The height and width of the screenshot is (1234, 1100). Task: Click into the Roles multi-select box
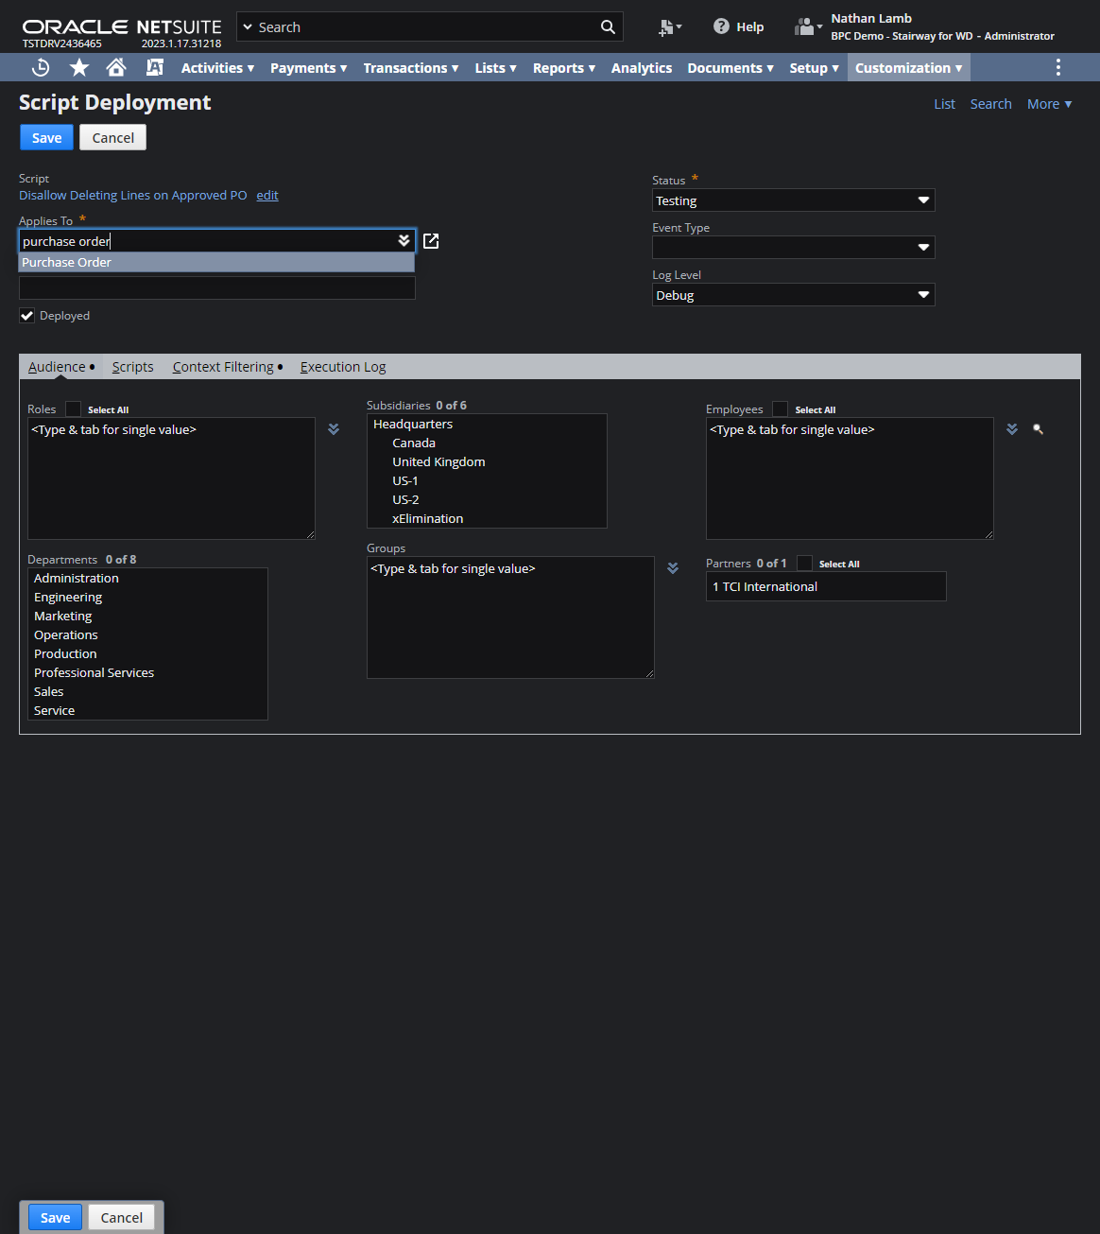171,478
